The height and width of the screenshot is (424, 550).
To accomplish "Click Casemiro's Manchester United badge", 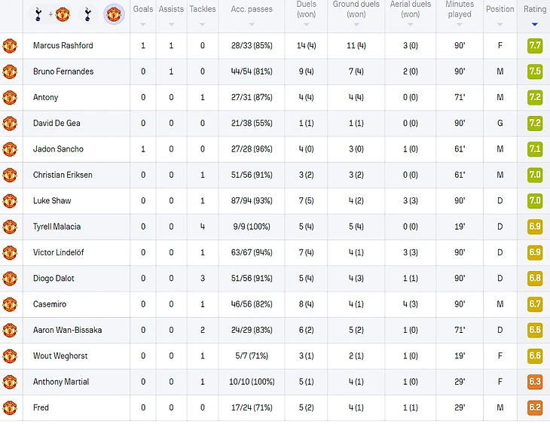I will (x=10, y=304).
